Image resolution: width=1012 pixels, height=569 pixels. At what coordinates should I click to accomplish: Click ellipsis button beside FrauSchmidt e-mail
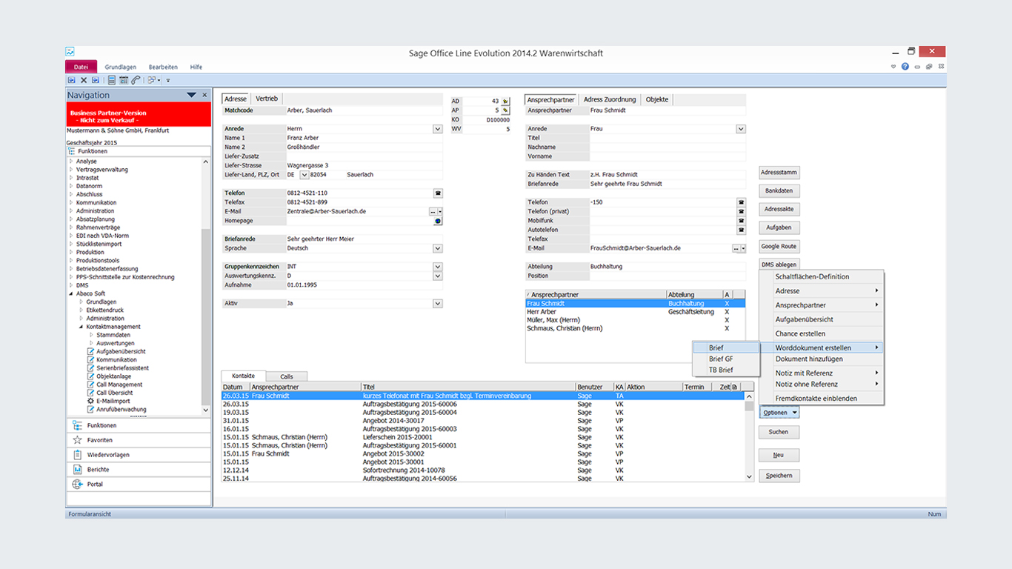[736, 248]
